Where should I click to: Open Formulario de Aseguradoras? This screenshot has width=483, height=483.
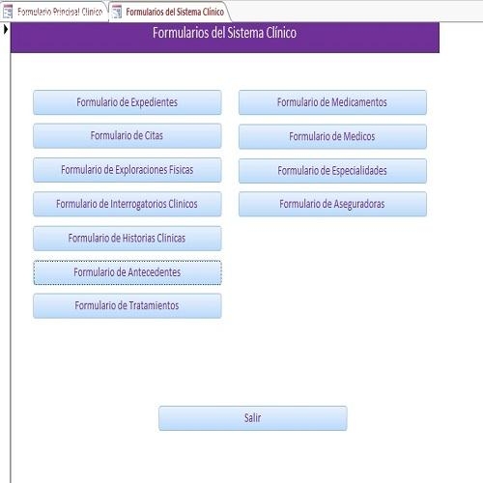[x=332, y=204]
